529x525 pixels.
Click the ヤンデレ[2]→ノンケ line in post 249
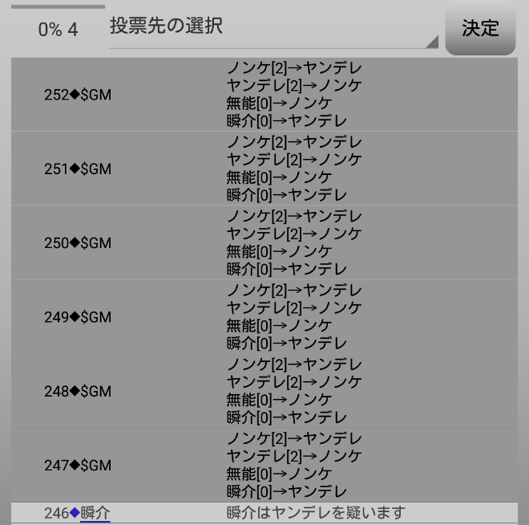coord(294,307)
